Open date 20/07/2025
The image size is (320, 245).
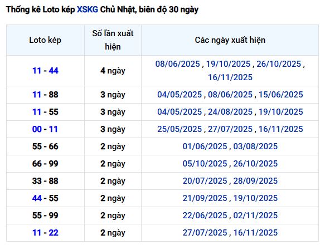205,181
